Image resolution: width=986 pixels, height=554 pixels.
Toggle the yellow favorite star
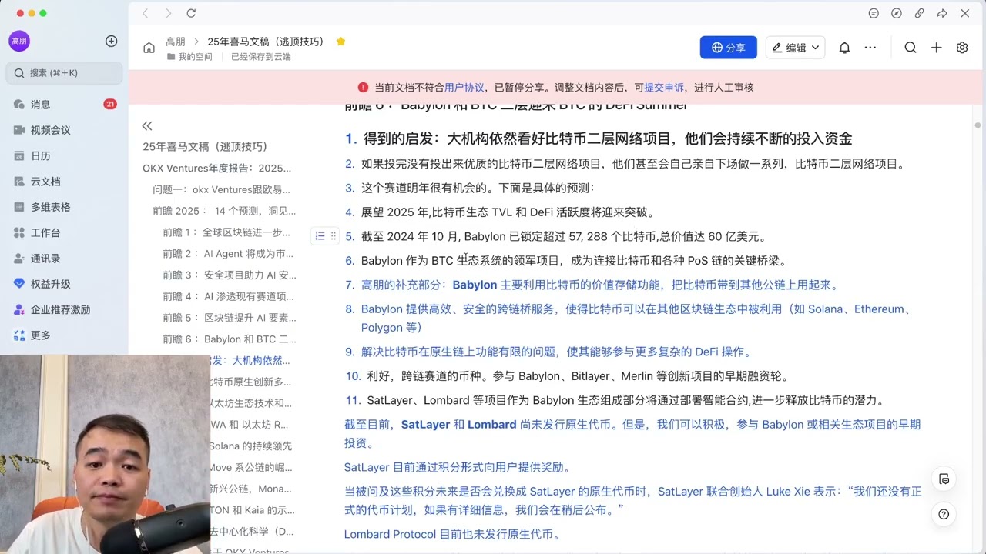340,42
